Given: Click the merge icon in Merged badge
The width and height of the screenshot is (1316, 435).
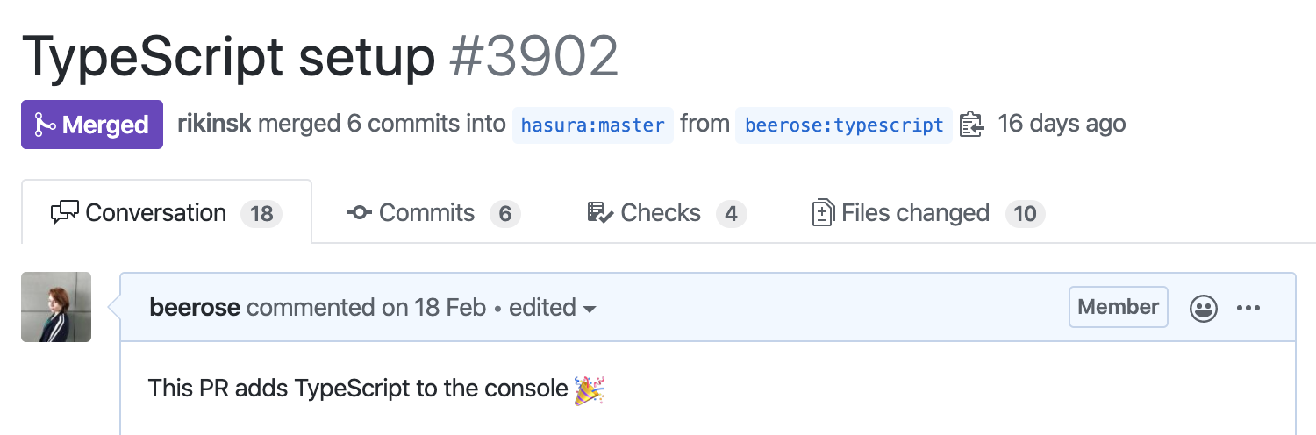Looking at the screenshot, I should (x=45, y=125).
